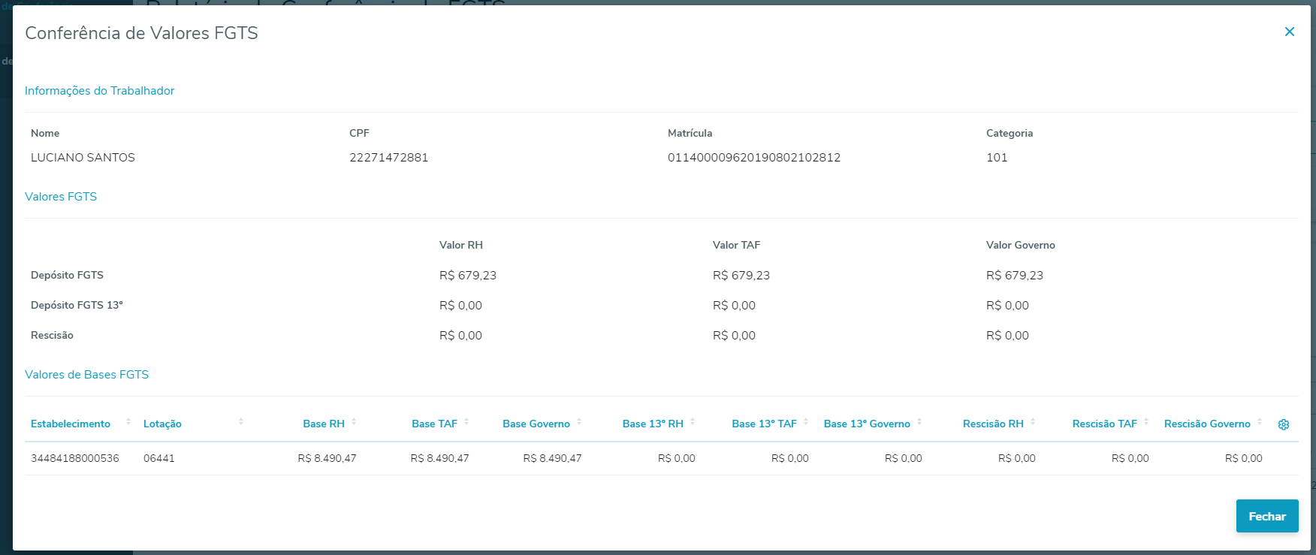
Task: Click the Base Governo column header
Action: coord(536,424)
